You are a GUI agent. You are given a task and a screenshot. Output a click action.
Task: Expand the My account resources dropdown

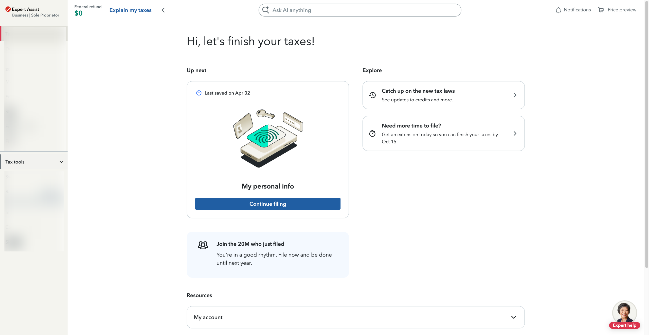point(513,317)
